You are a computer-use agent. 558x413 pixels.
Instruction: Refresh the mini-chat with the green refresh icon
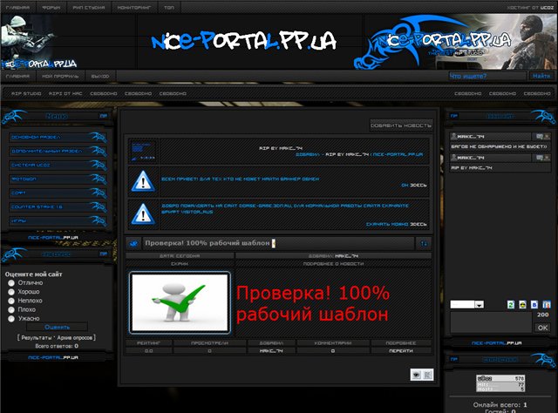click(511, 304)
